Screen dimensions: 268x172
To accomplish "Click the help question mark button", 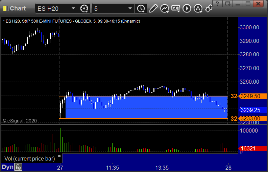I will point(217,4).
